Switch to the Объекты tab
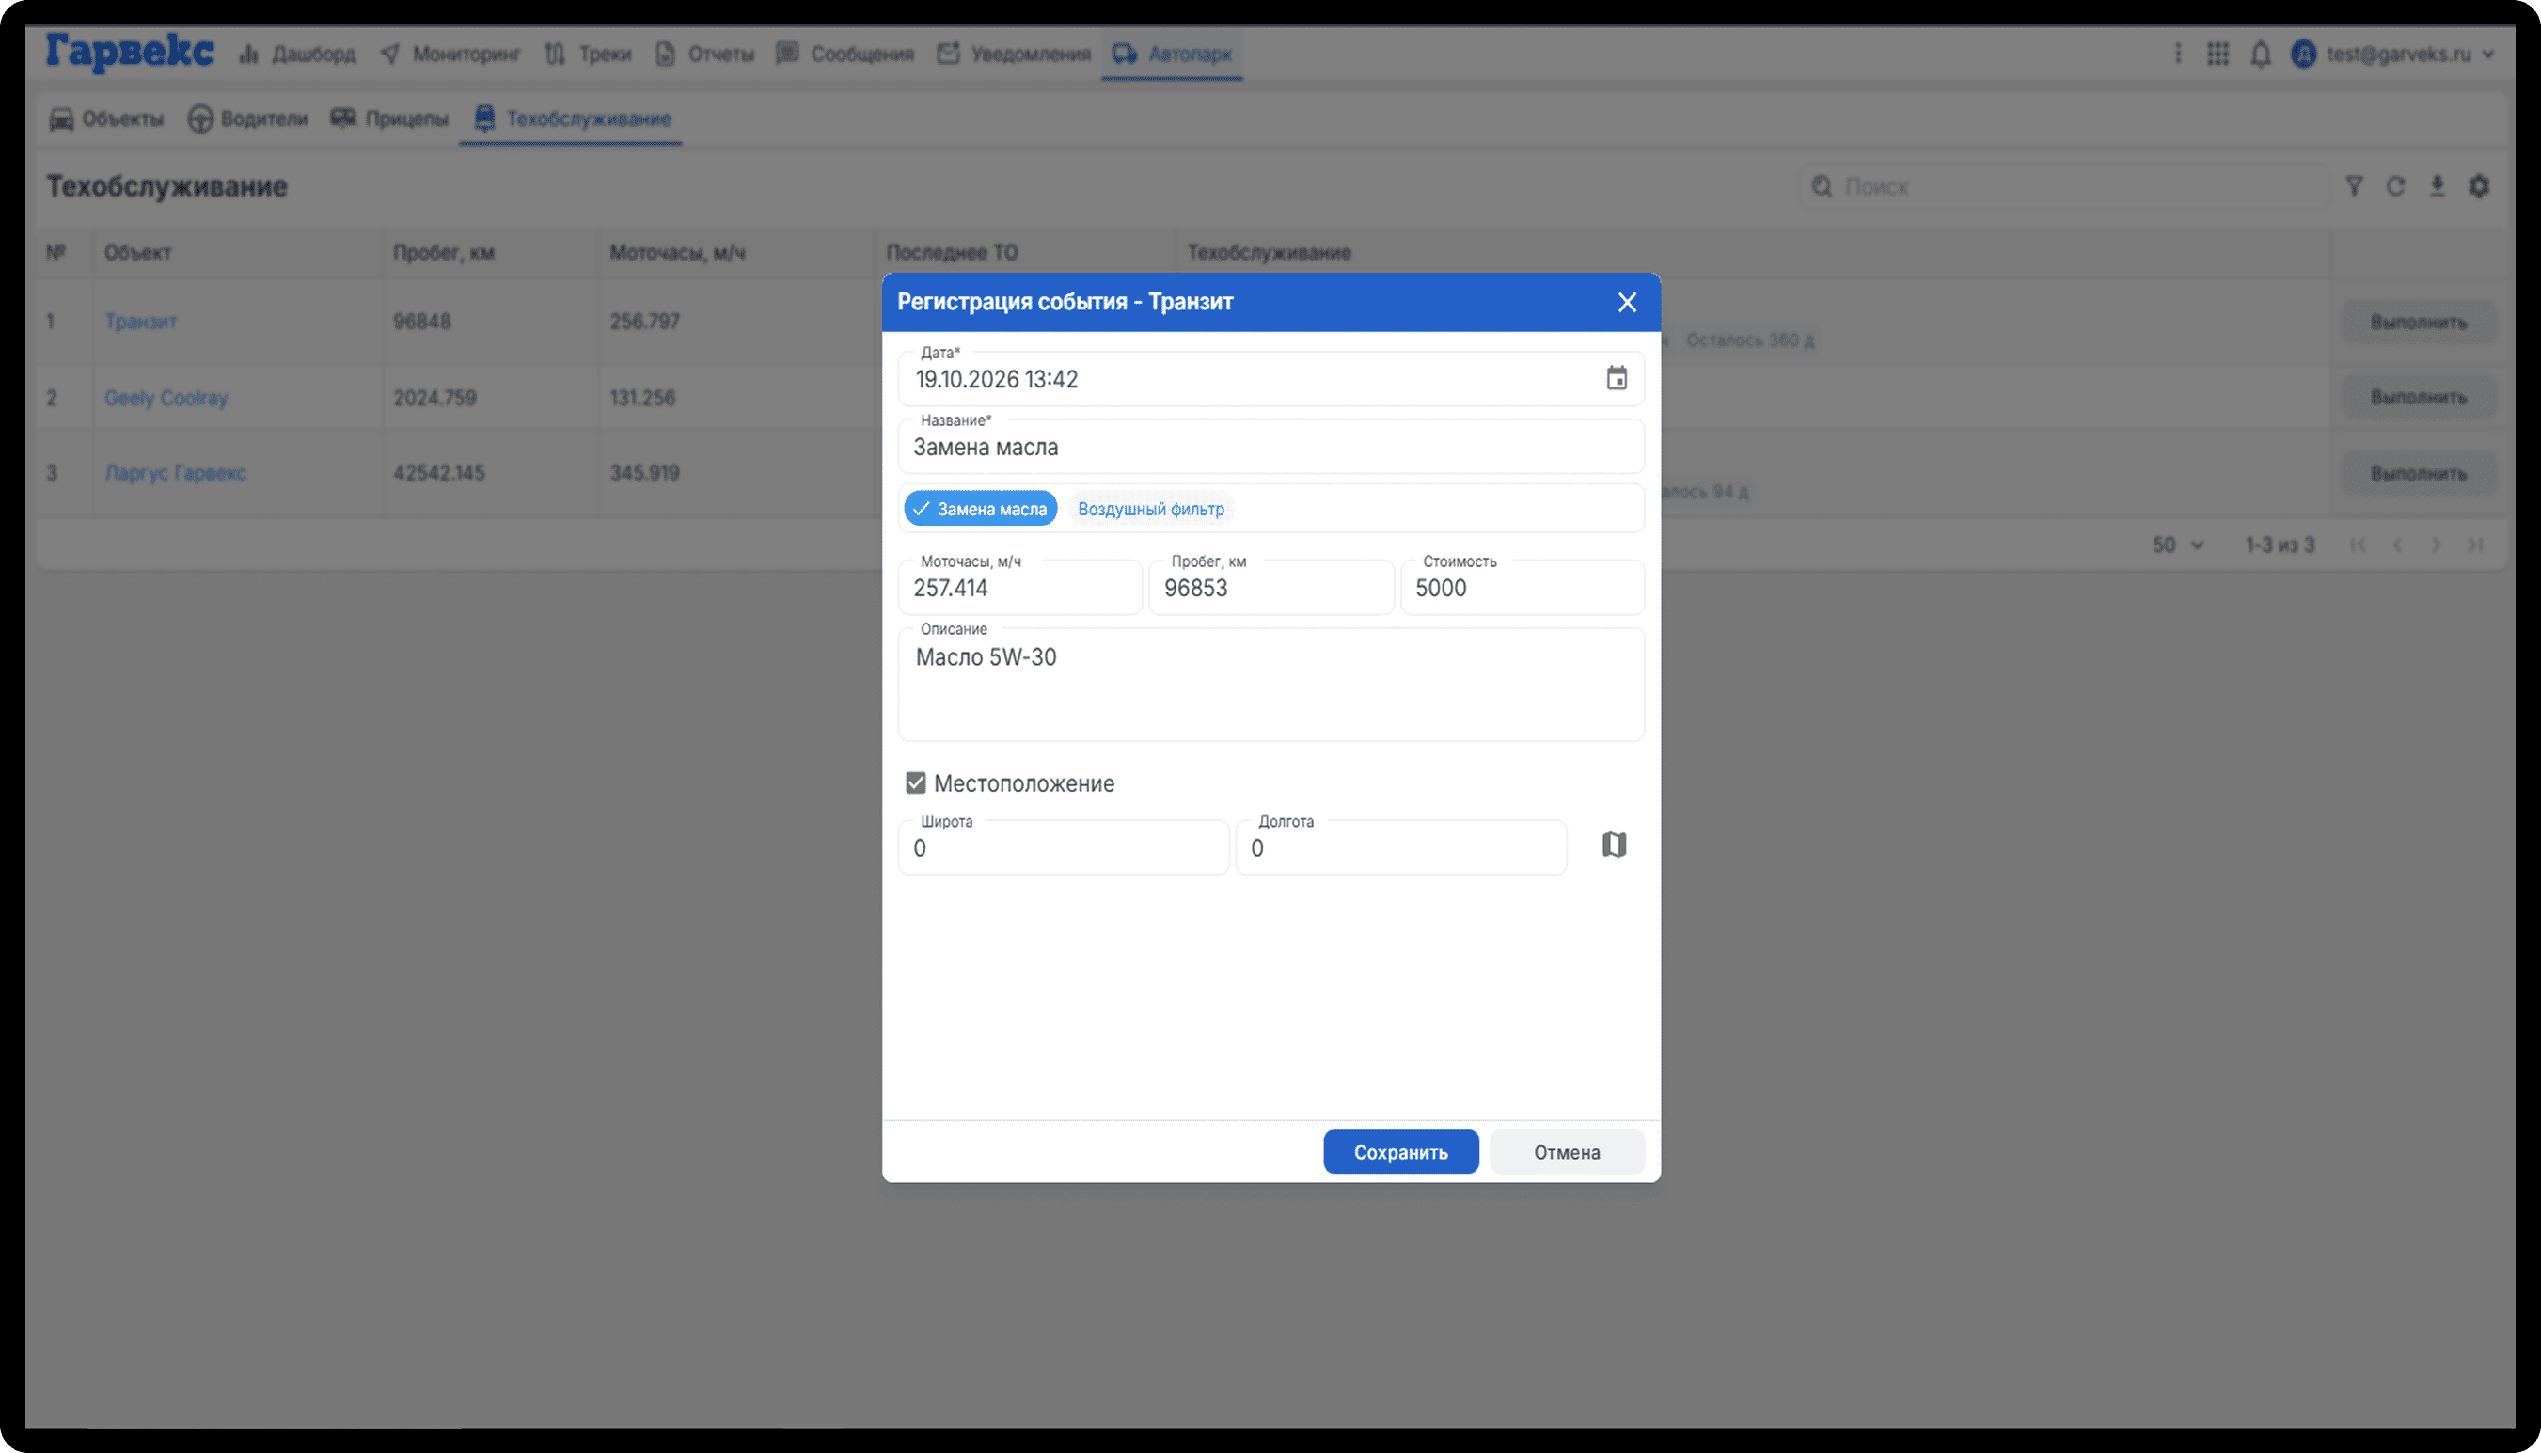Viewport: 2541px width, 1453px height. 107,118
